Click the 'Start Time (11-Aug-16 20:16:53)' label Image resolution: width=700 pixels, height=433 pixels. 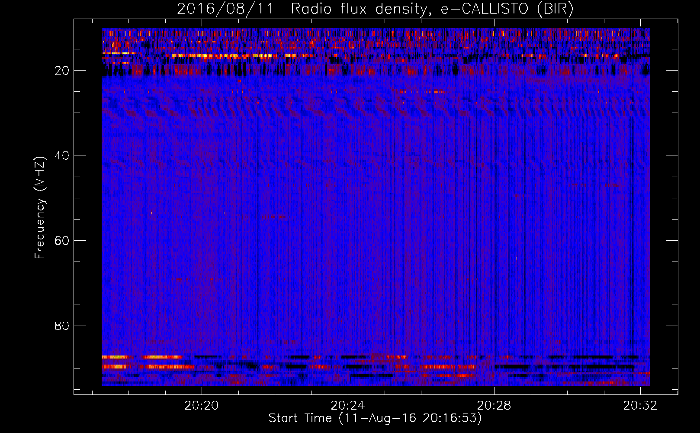pyautogui.click(x=375, y=418)
